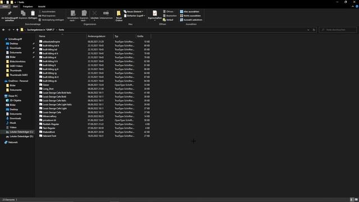
Task: Click the fonts breadcrumb segment
Action: click(x=61, y=30)
